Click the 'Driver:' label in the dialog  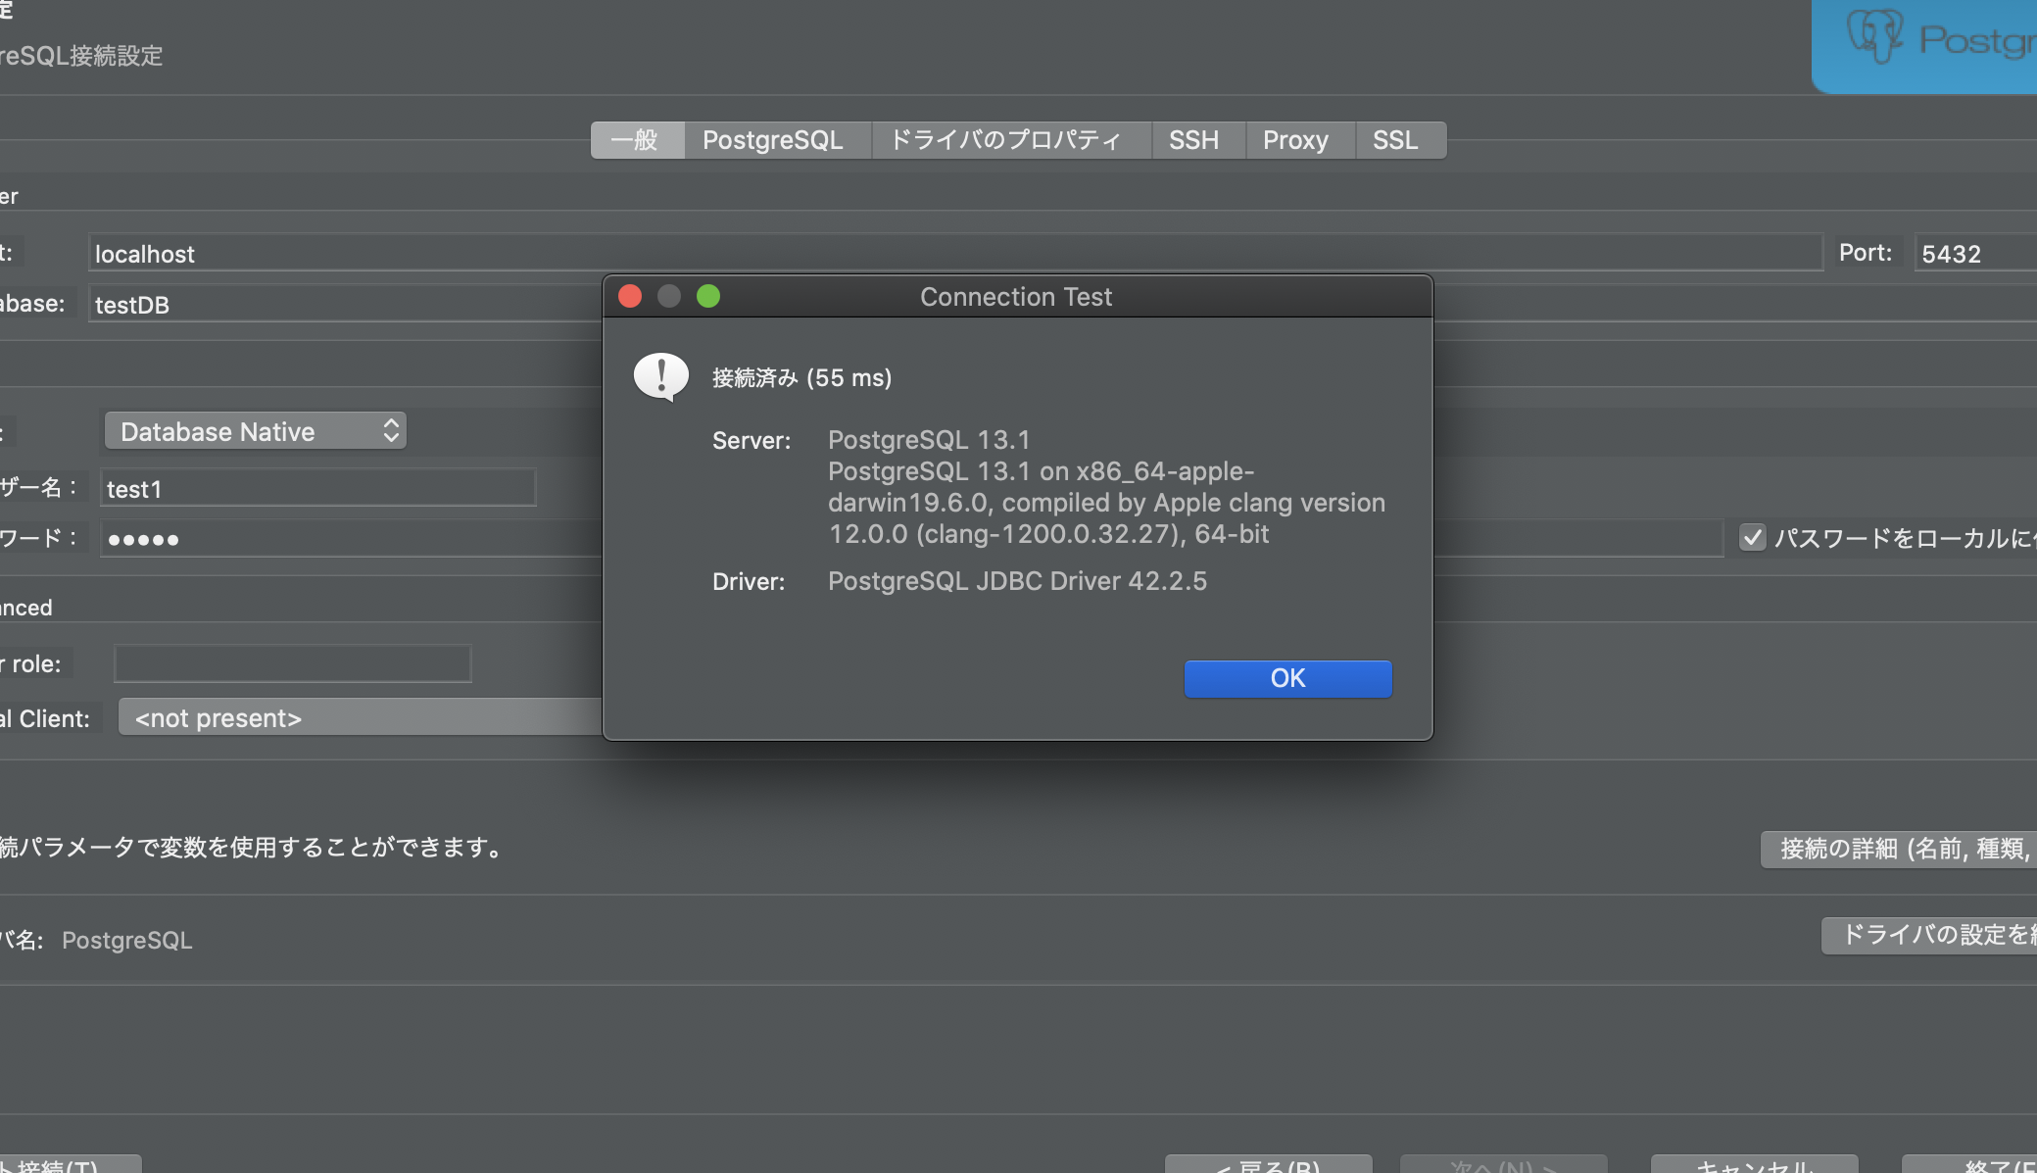[749, 582]
